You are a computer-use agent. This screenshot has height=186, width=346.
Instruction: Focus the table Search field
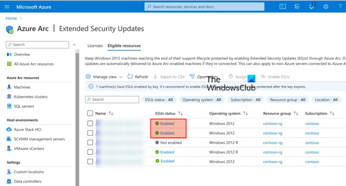click(112, 99)
